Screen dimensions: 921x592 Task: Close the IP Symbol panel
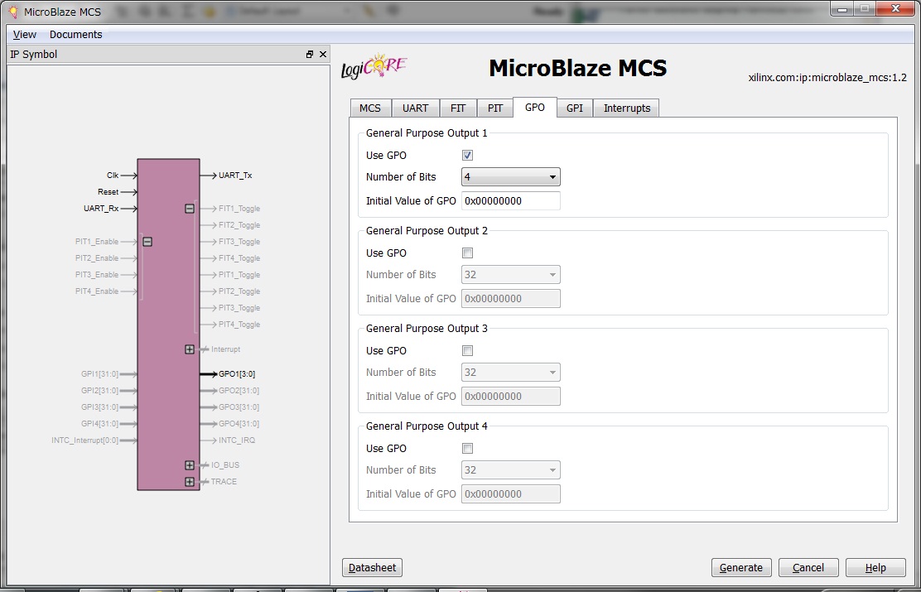click(x=322, y=55)
